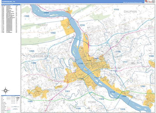Click the CUMBERLAND county label on map
The image size is (156, 113).
pos(39,56)
